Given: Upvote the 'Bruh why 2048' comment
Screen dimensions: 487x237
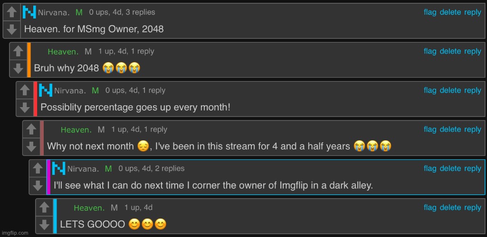Looking at the screenshot, I should tap(19, 51).
